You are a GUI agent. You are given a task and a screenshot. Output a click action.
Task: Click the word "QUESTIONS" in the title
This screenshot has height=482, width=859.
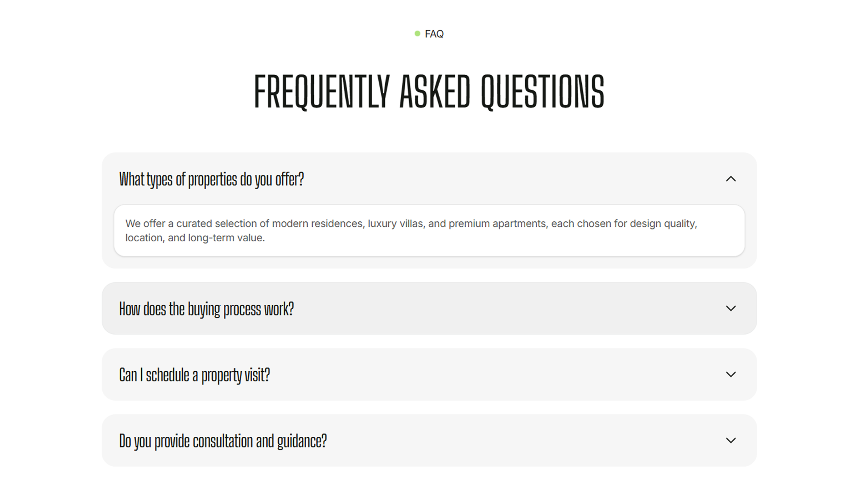543,91
